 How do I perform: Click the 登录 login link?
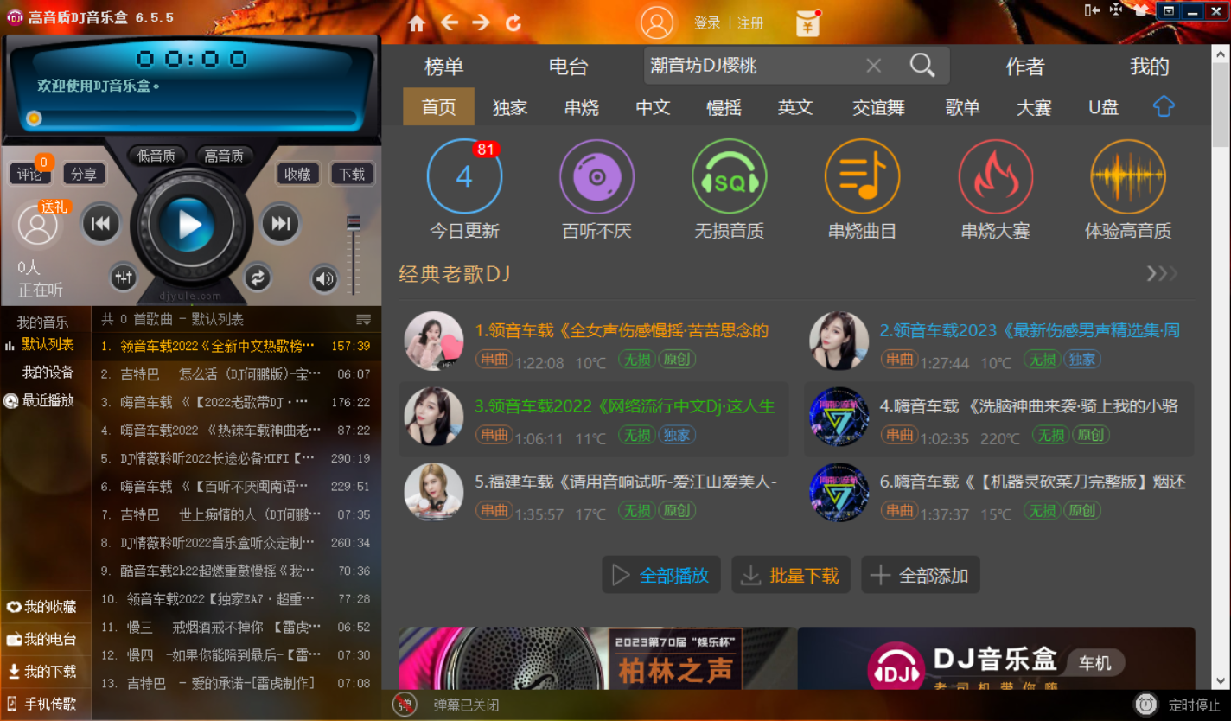click(x=707, y=23)
